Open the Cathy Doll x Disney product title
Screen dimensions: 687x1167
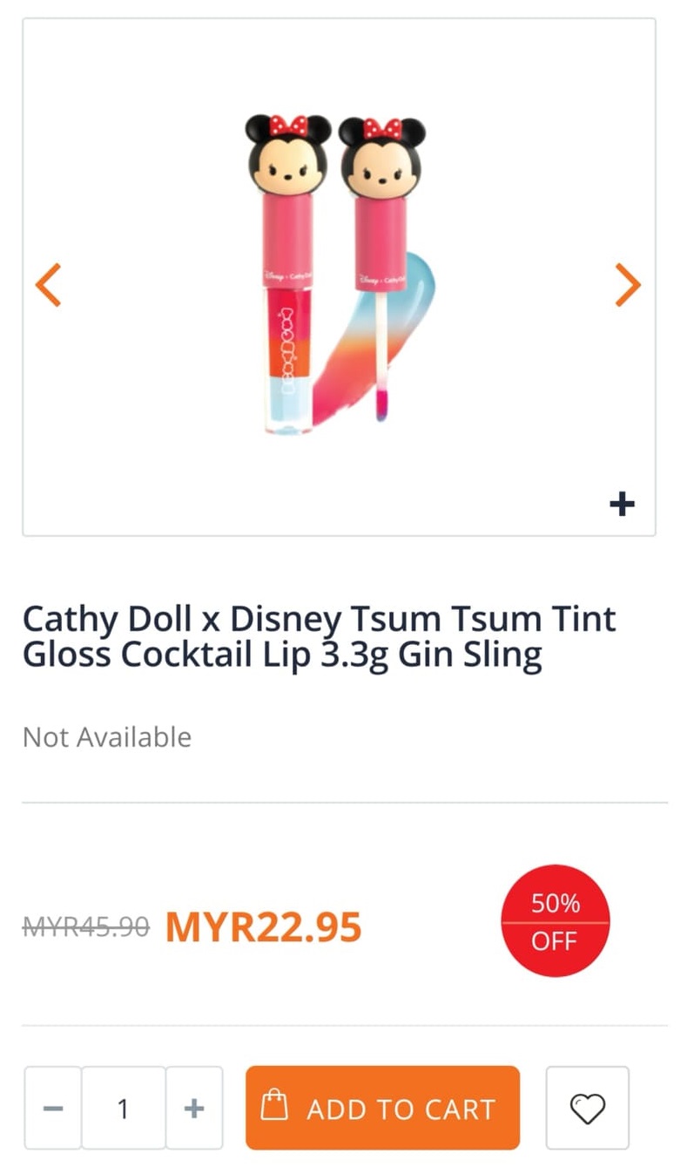[x=319, y=636]
